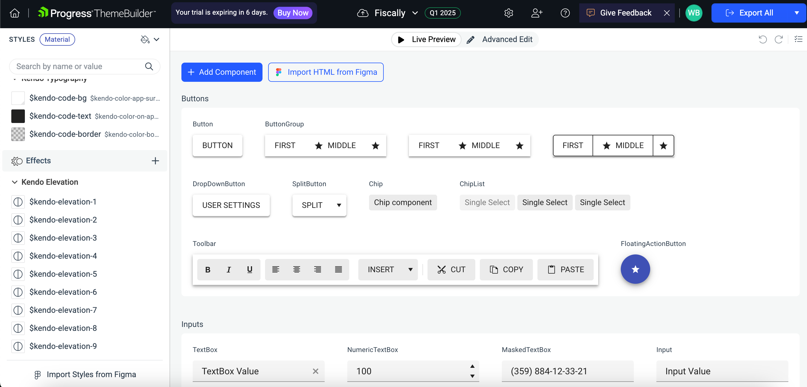Viewport: 807px width, 387px height.
Task: Open the $kendo-code-bg color swatch
Action: (18, 98)
